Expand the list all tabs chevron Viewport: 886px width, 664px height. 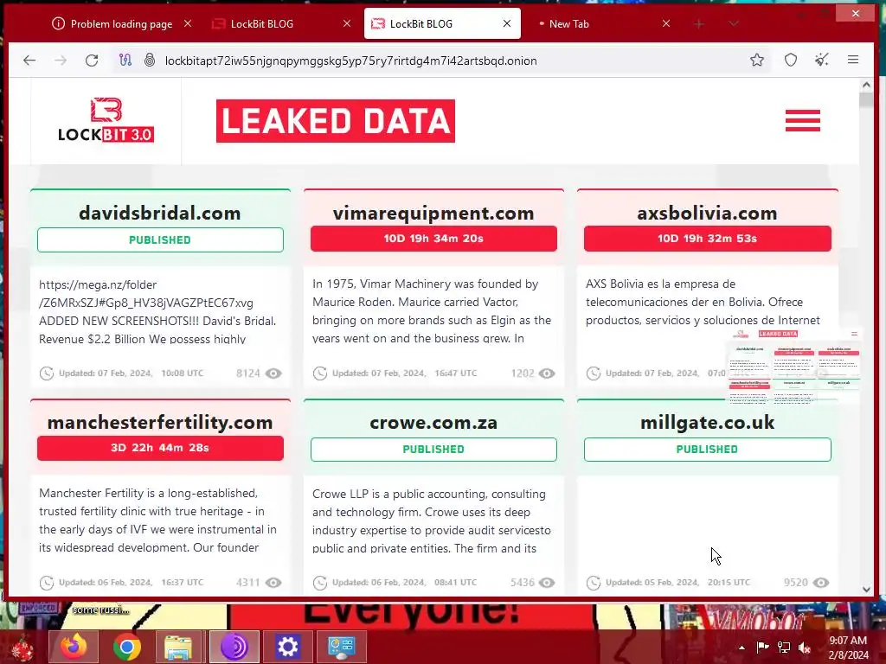point(734,23)
